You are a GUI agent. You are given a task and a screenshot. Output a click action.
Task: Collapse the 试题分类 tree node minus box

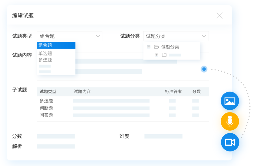(149, 47)
